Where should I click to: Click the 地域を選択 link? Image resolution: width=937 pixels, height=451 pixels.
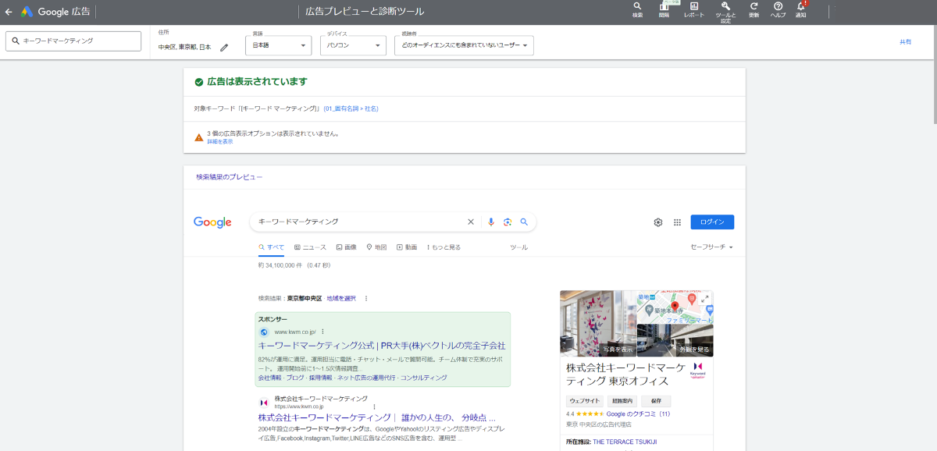(341, 298)
